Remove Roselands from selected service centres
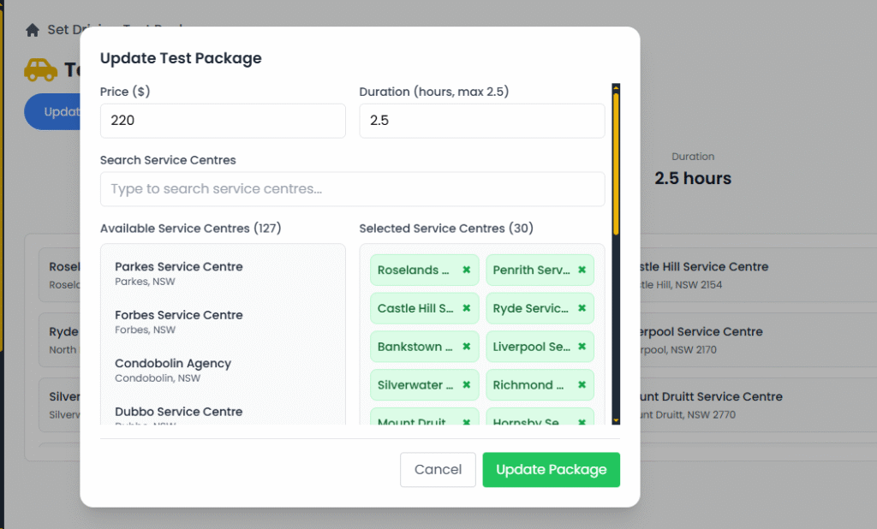877x529 pixels. click(467, 270)
